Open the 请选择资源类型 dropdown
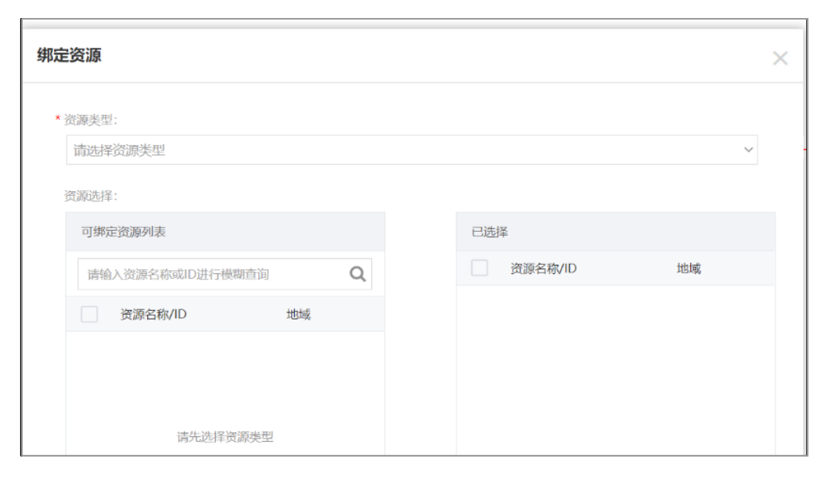 [412, 150]
